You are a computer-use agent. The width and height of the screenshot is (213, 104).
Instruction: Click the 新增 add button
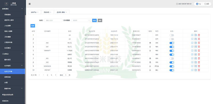pyautogui.click(x=32, y=26)
